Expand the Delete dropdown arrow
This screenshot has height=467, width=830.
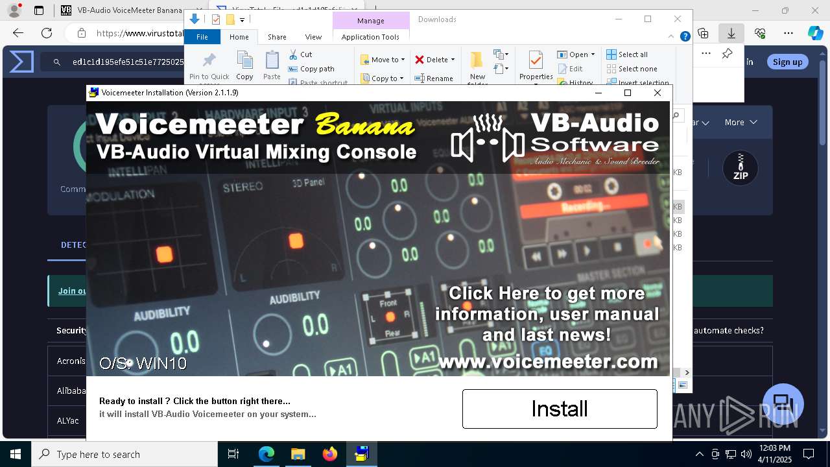tap(453, 60)
